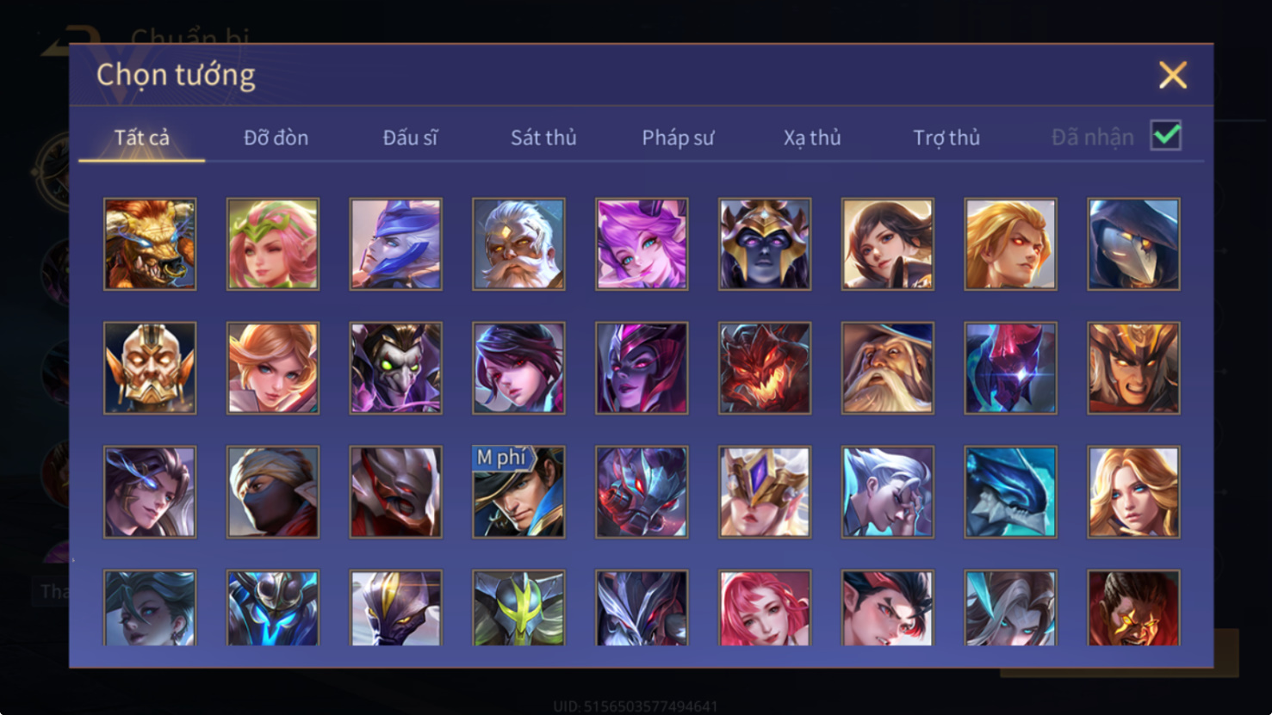
Task: Open the 'Xạ thủ' tab
Action: point(812,138)
